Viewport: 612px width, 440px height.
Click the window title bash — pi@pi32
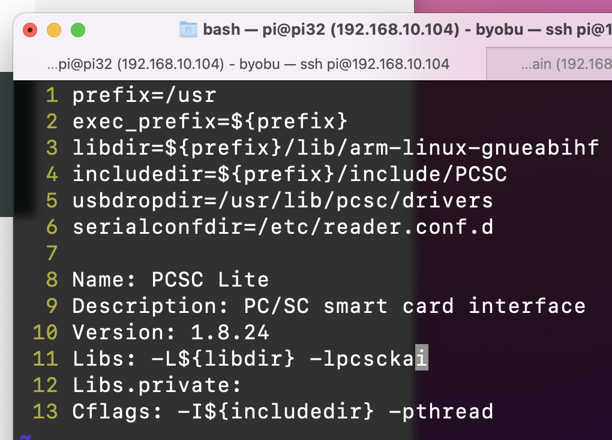[270, 29]
